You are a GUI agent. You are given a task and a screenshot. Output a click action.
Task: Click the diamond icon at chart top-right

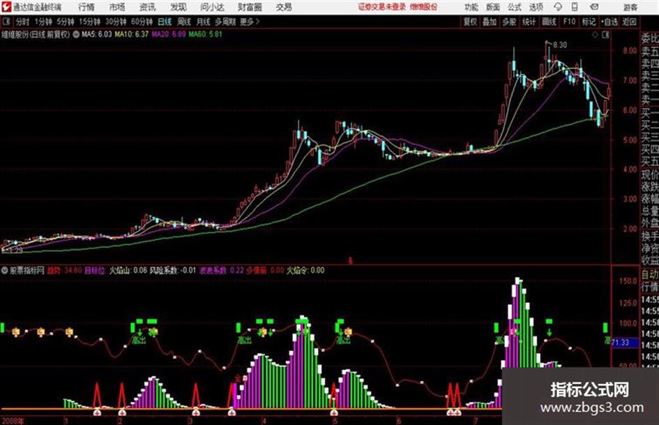click(595, 35)
